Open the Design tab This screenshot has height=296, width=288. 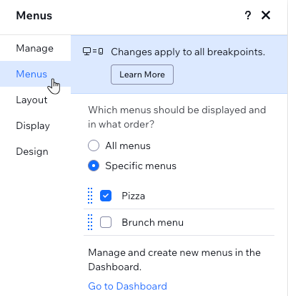35,151
